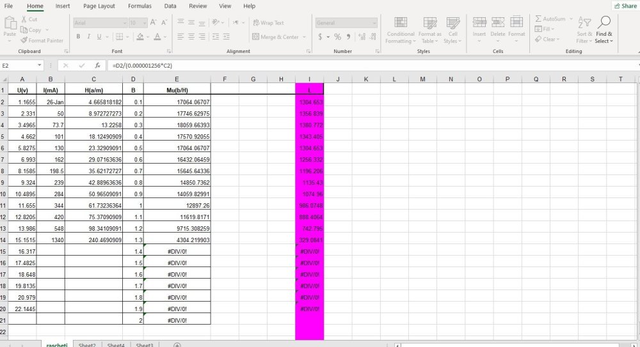Click the text orientation icon
640x347 pixels.
coord(216,22)
